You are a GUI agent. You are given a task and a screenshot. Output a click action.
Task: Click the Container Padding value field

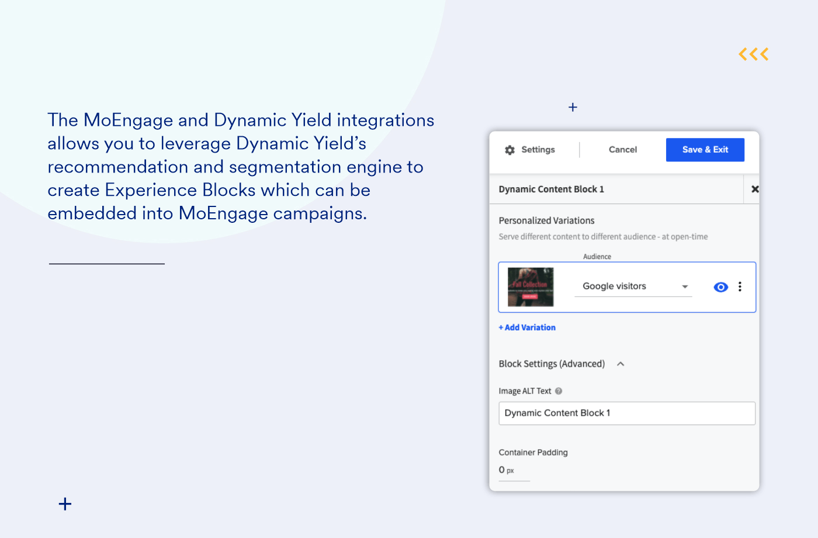click(514, 471)
